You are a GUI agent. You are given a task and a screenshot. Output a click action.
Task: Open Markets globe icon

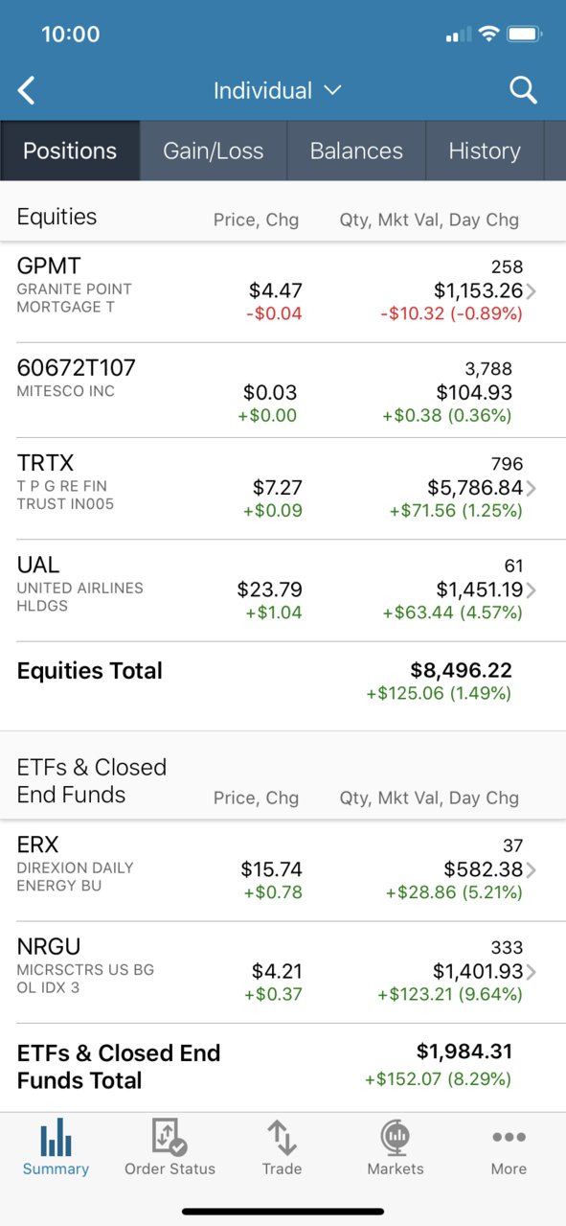pos(396,1137)
